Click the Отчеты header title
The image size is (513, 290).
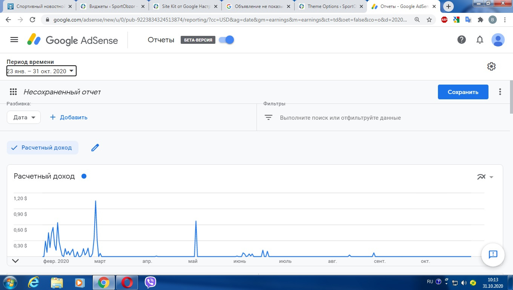pos(161,40)
